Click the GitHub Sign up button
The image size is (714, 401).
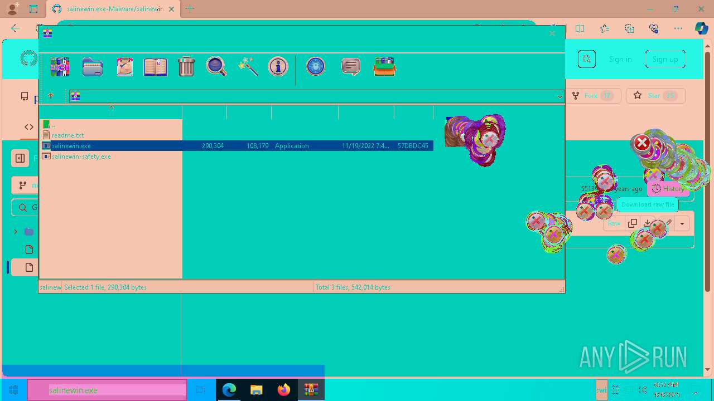[665, 59]
